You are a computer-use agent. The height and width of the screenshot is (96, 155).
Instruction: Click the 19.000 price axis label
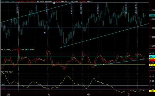[x=152, y=10]
